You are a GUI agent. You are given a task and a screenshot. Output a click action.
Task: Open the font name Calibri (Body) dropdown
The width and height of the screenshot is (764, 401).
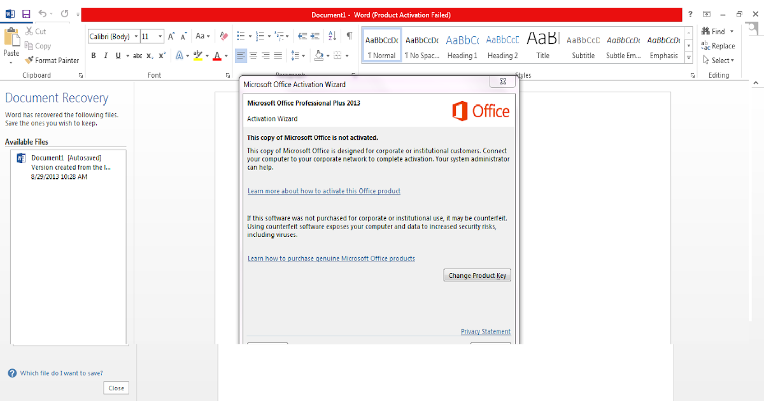[136, 37]
